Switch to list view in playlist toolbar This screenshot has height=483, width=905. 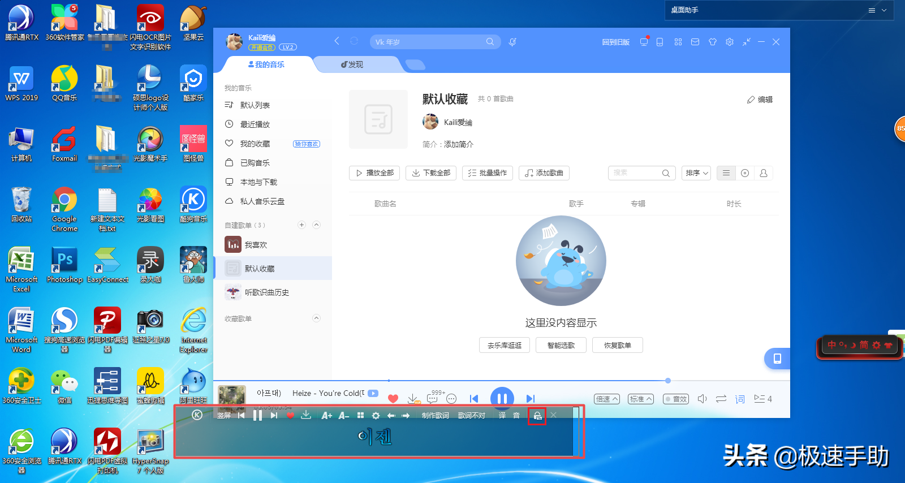tap(726, 173)
